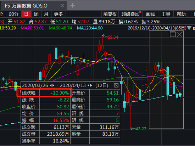Switch to 60分 period

tap(13, 14)
